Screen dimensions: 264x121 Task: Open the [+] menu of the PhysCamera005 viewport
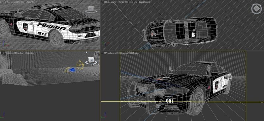[x=103, y=53]
